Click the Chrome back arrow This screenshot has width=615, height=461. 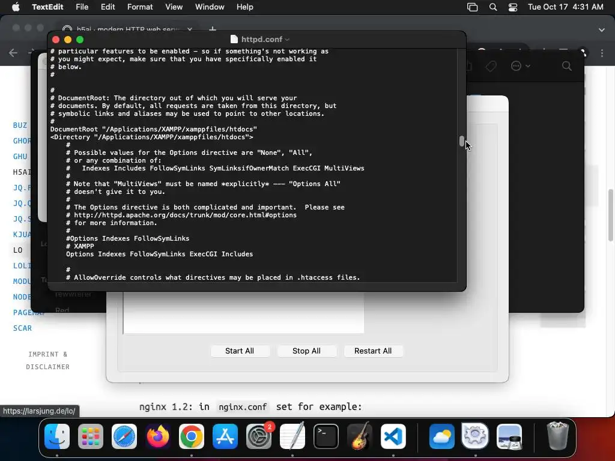coord(13,53)
